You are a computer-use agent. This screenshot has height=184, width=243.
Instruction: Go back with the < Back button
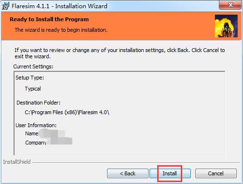tap(128, 173)
